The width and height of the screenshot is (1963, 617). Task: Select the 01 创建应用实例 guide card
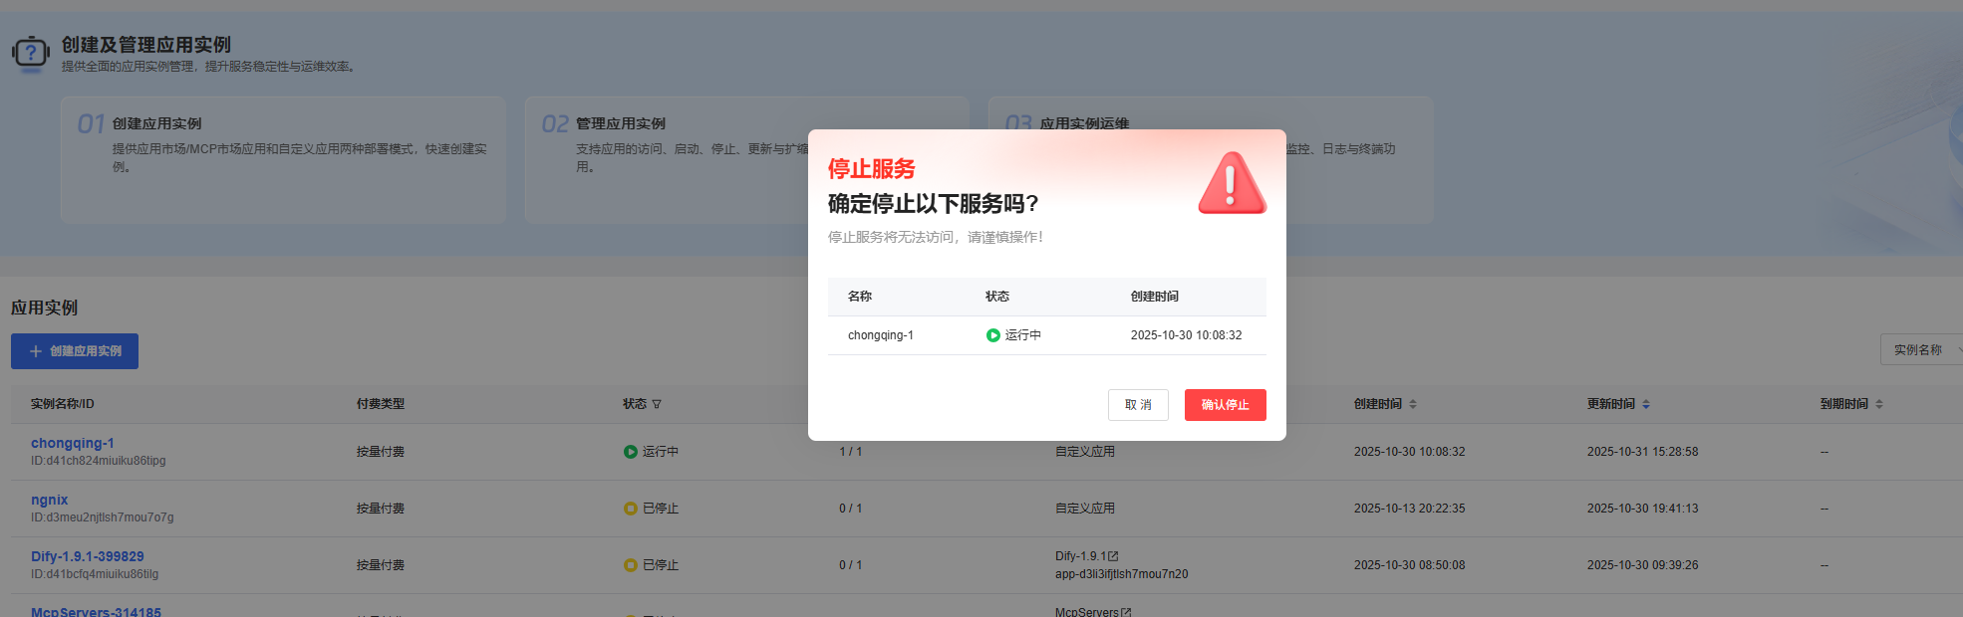tap(283, 159)
